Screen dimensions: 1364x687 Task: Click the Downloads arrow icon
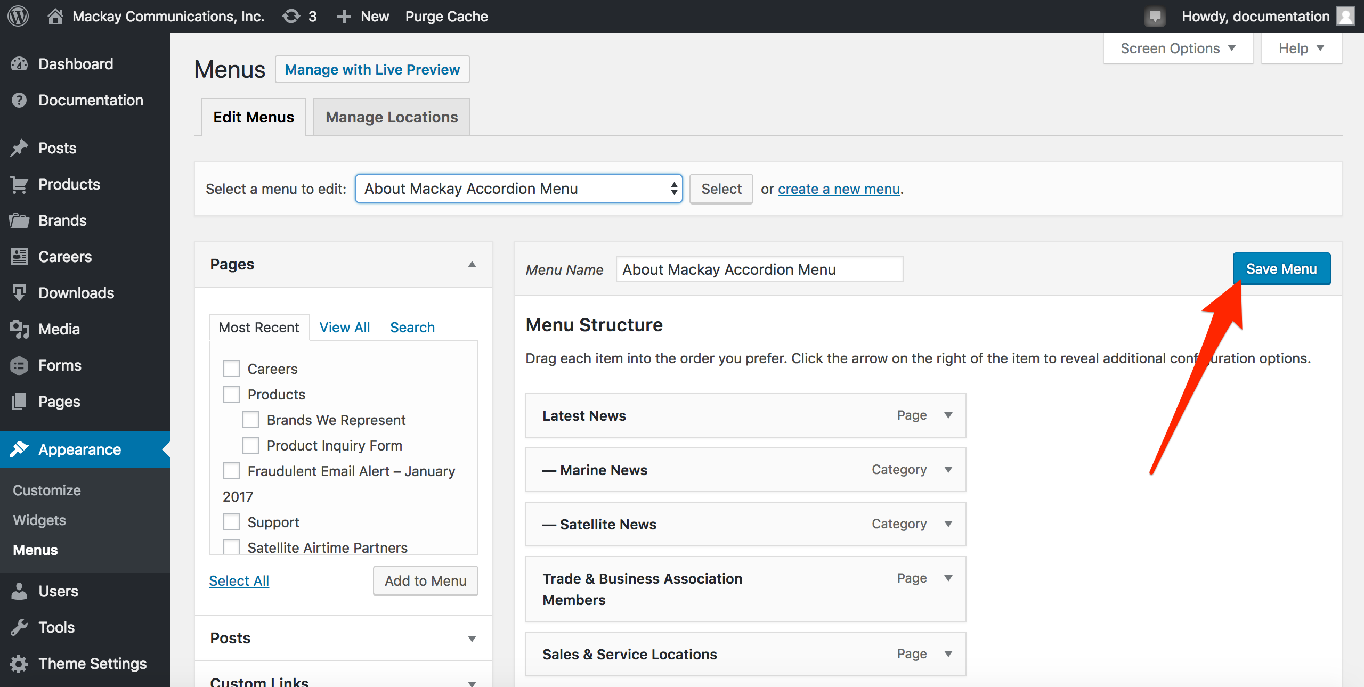(x=19, y=293)
